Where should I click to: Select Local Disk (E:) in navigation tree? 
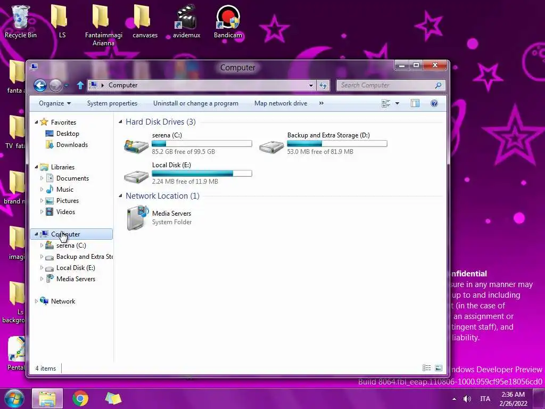click(x=76, y=268)
